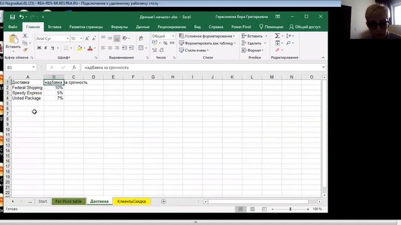The height and width of the screenshot is (225, 401).
Task: Click the increase decimal places icon
Action: point(155,50)
